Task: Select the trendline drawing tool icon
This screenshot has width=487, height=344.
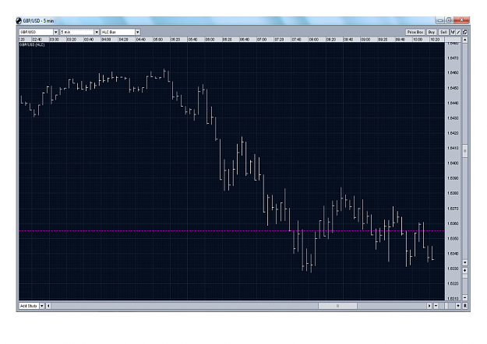Action: click(x=458, y=32)
